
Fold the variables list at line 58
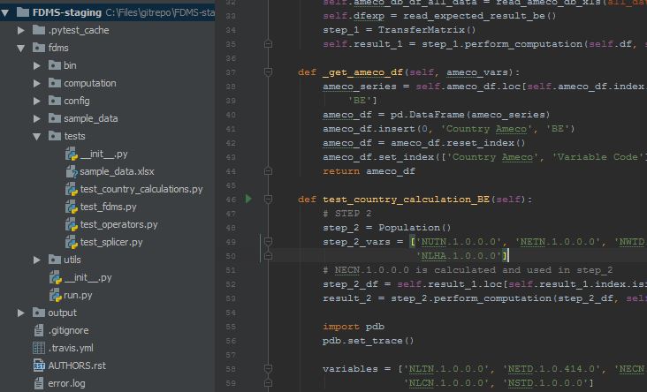[268, 369]
